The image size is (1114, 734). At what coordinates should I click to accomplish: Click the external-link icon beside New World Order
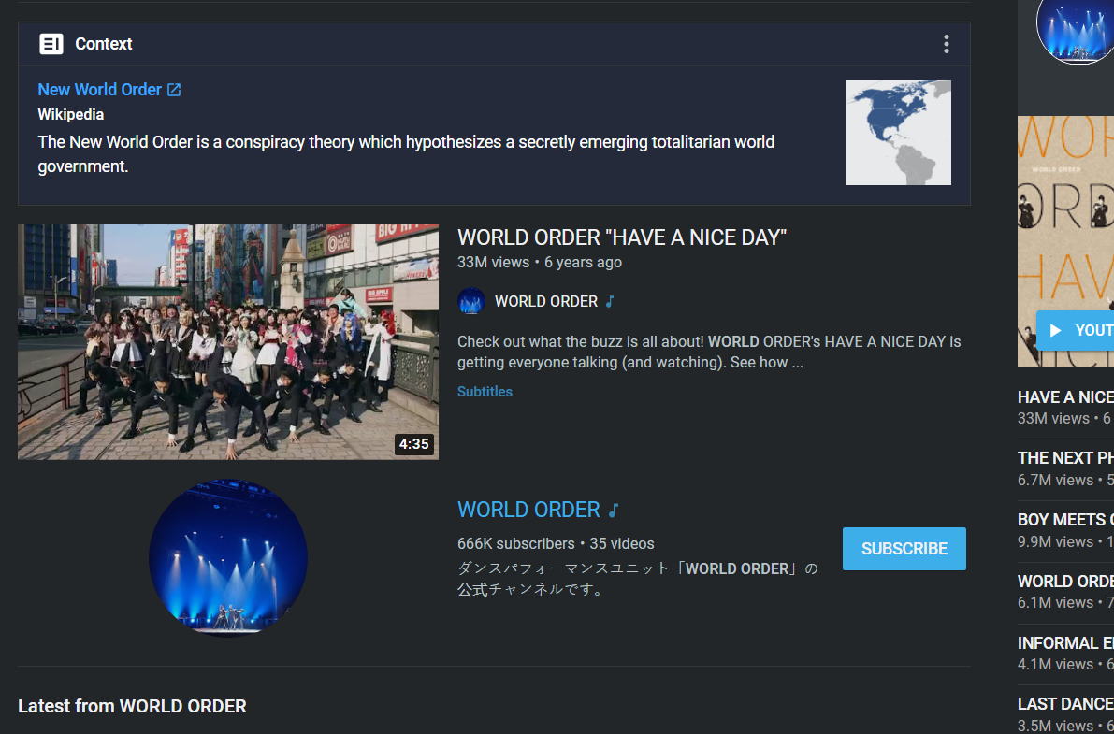[x=174, y=90]
